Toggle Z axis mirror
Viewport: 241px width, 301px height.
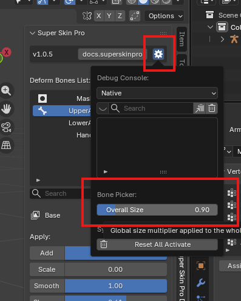point(120,16)
